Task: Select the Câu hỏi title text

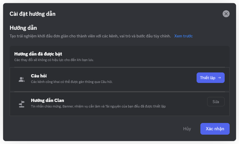Action: click(x=39, y=76)
